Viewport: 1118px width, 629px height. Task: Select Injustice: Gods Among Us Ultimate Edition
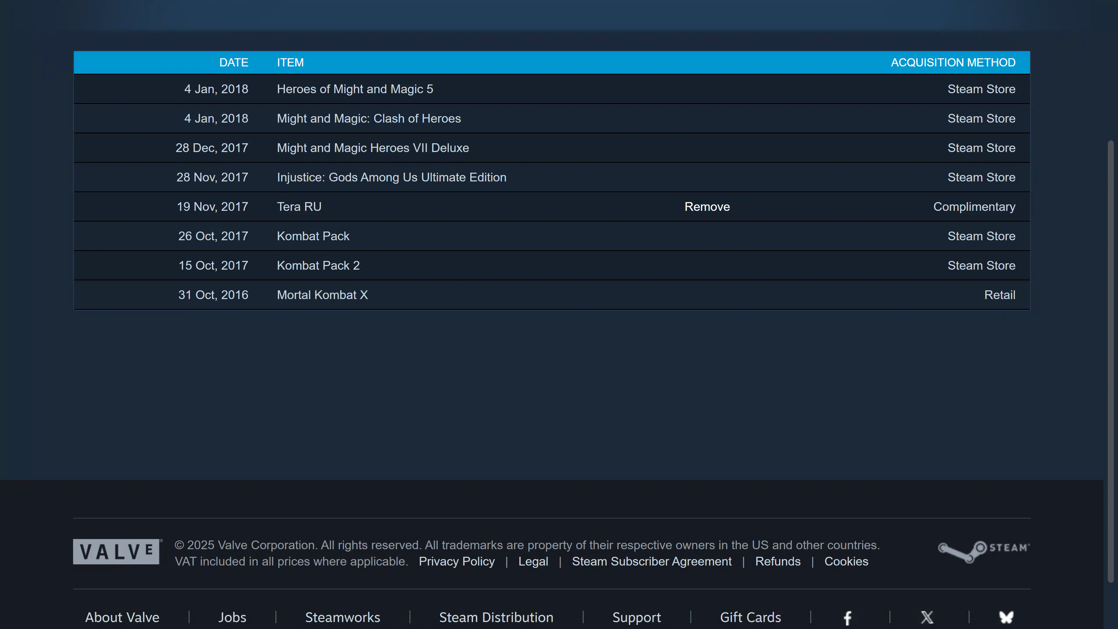coord(392,177)
